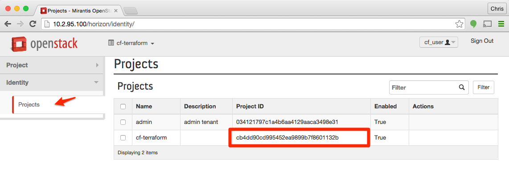Open the green Hangouts extension icon
Screen dimensions: 509x177
point(473,24)
